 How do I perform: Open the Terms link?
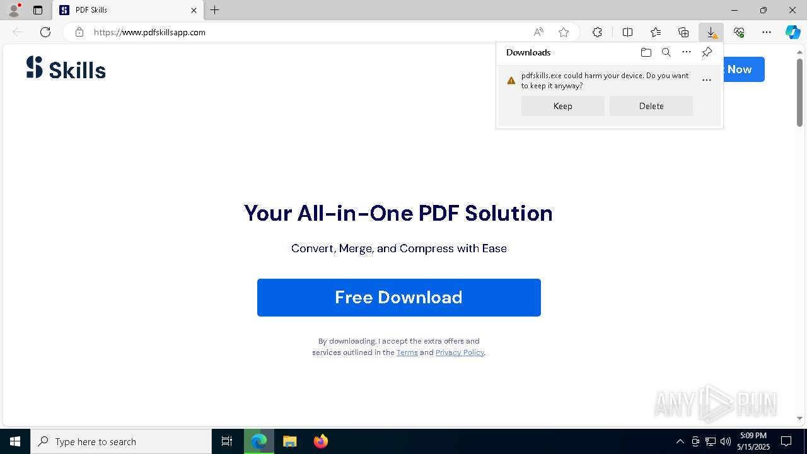coord(407,352)
